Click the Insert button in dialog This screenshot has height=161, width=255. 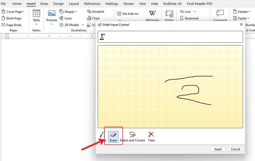click(x=218, y=149)
